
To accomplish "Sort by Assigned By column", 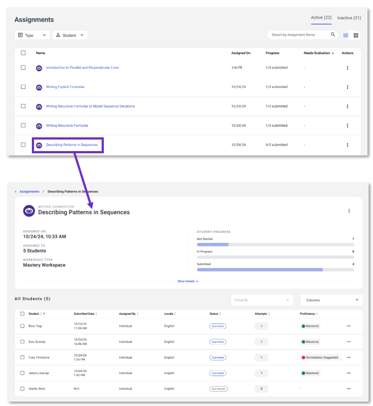I will 129,314.
